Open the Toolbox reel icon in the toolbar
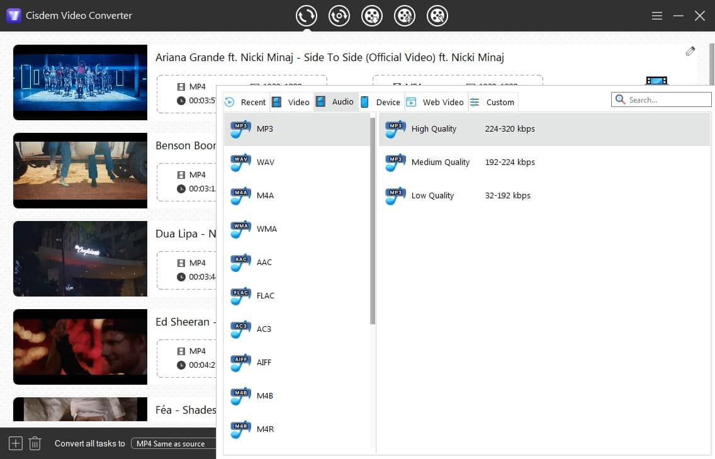This screenshot has width=715, height=459. pyautogui.click(x=437, y=16)
